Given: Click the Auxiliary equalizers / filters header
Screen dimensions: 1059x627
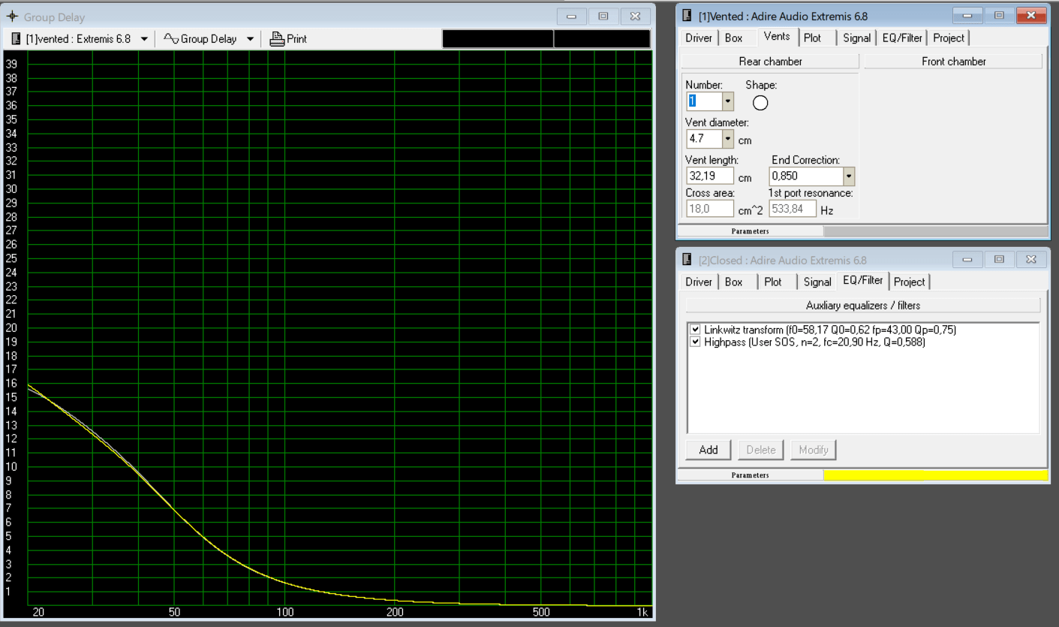Looking at the screenshot, I should click(863, 306).
